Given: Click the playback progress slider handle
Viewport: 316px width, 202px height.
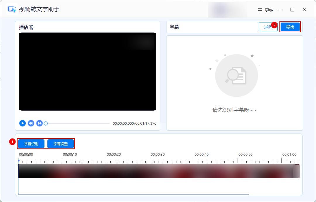Looking at the screenshot, I should pos(46,123).
